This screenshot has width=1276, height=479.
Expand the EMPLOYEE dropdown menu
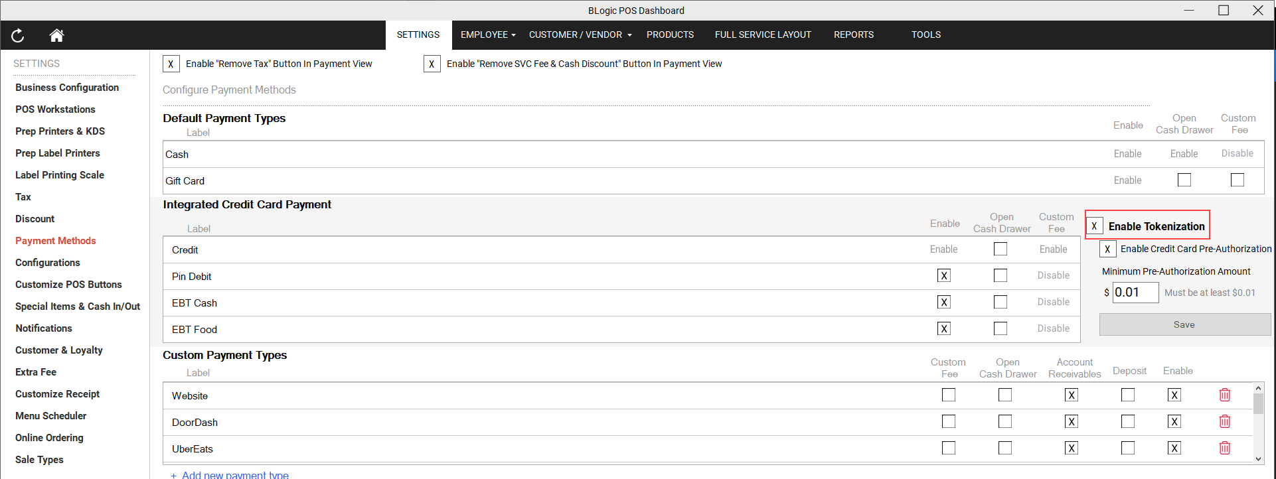(488, 35)
